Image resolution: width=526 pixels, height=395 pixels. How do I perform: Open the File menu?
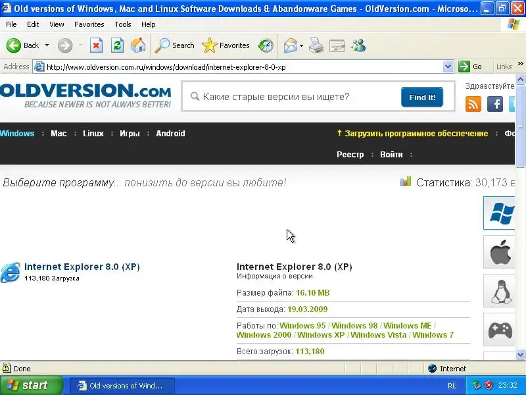click(11, 24)
